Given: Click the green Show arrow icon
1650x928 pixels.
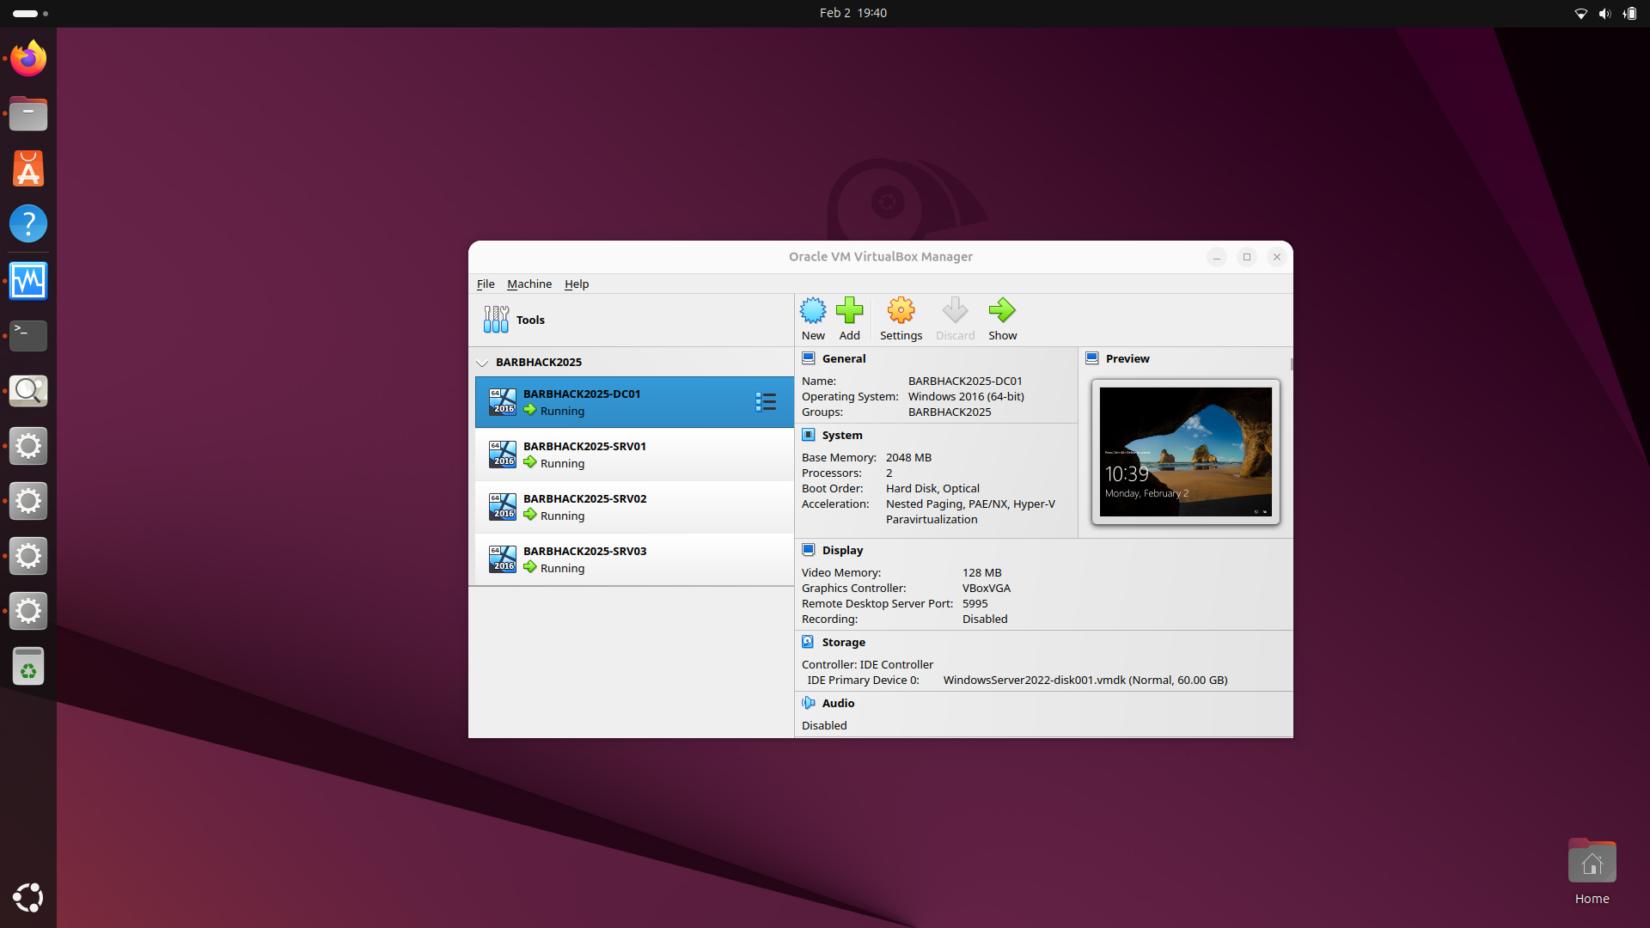Looking at the screenshot, I should 1002,311.
